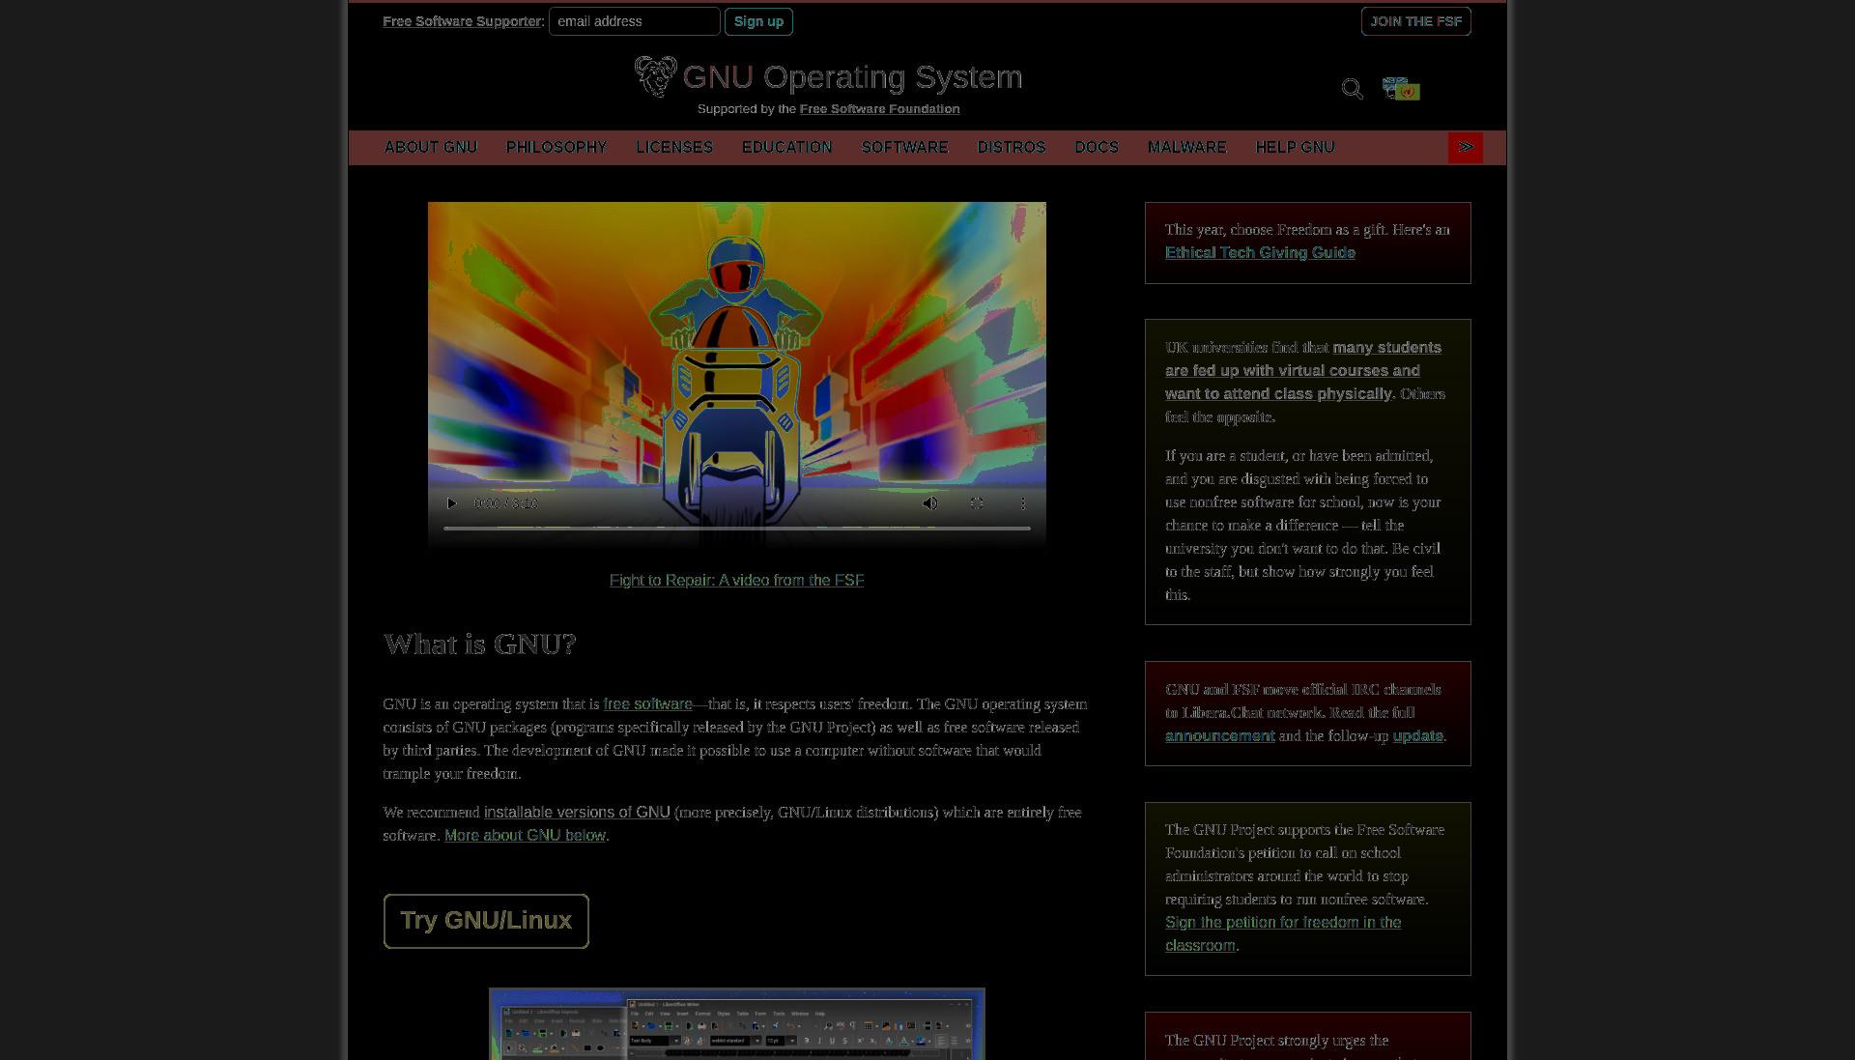Open the Free Software Supporter link
Viewport: 1855px width, 1060px height.
[x=462, y=21]
